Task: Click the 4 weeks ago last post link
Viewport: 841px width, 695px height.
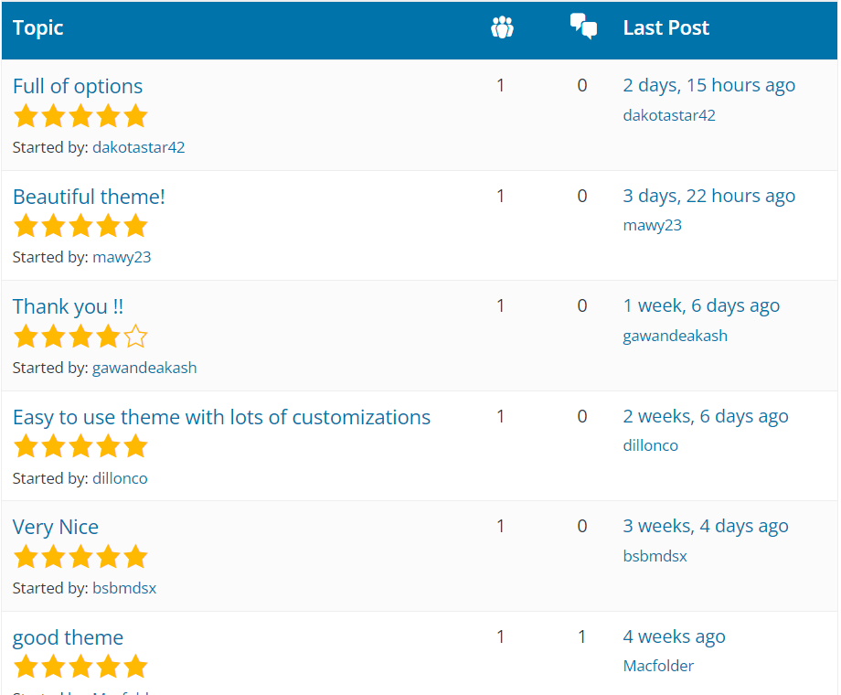Action: pos(674,637)
